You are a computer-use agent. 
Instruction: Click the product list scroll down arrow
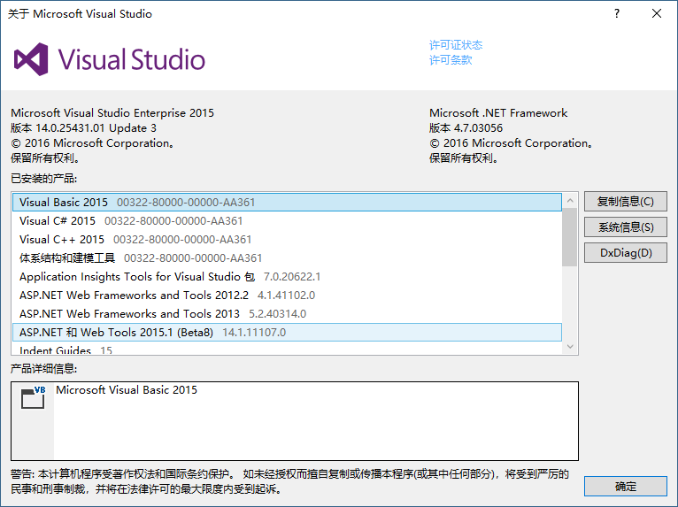click(570, 347)
